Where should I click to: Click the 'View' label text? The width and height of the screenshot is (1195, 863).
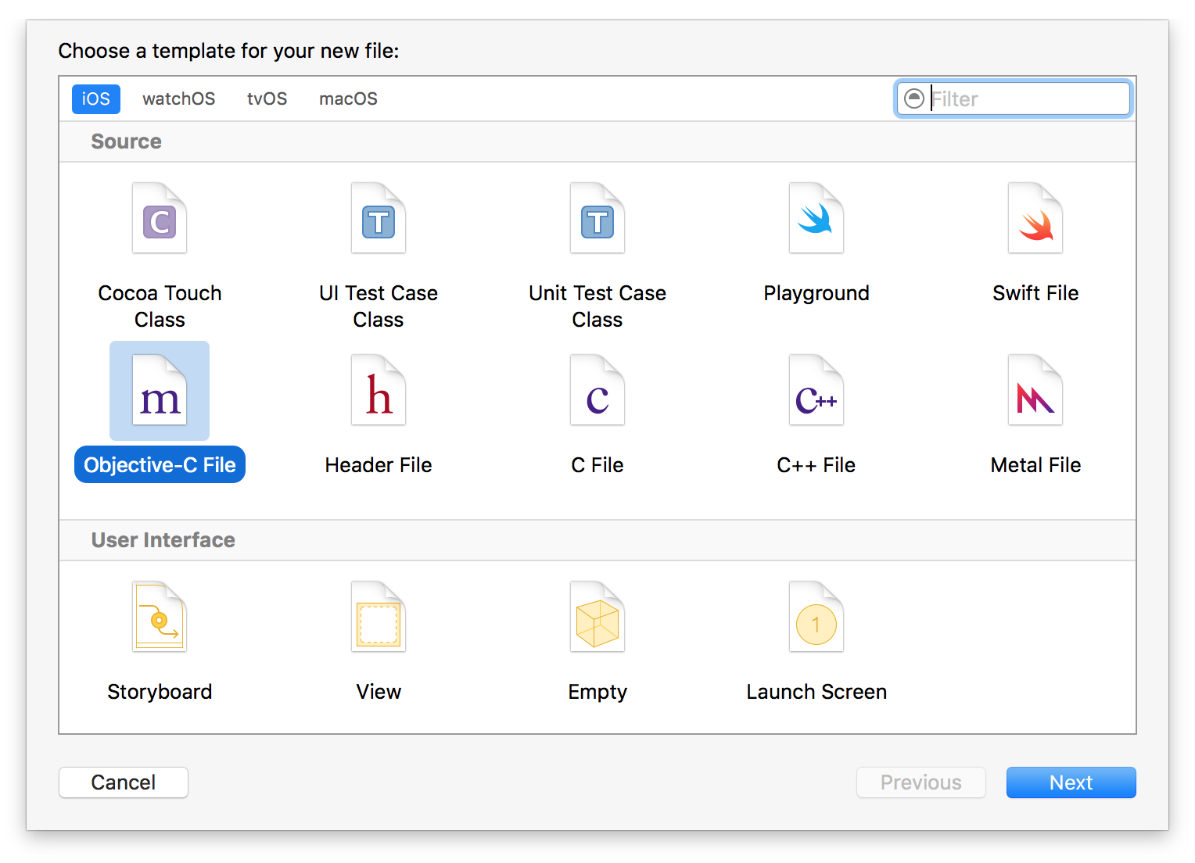(x=379, y=692)
